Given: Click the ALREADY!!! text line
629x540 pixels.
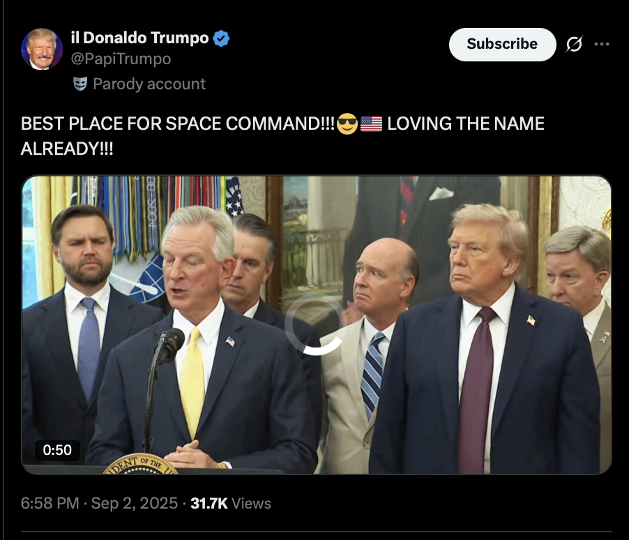Looking at the screenshot, I should tap(67, 149).
